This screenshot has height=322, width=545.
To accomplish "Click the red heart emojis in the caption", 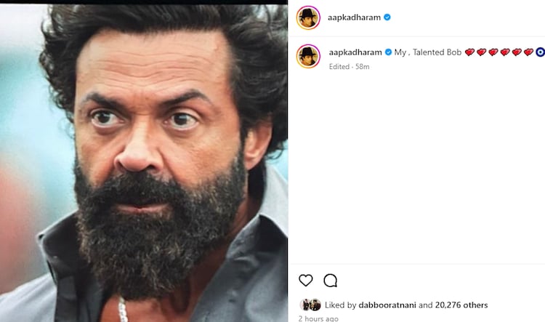I will pyautogui.click(x=498, y=52).
